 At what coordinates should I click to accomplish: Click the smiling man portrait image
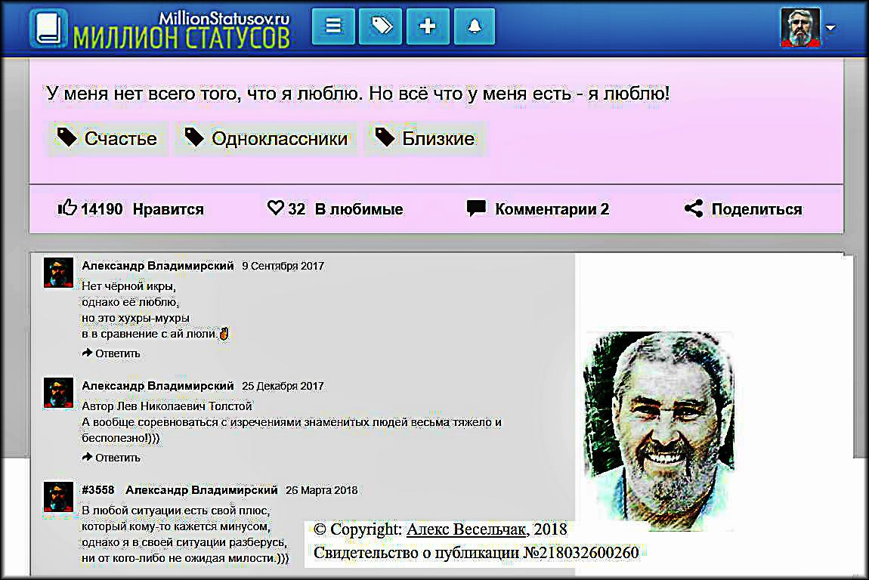(659, 431)
